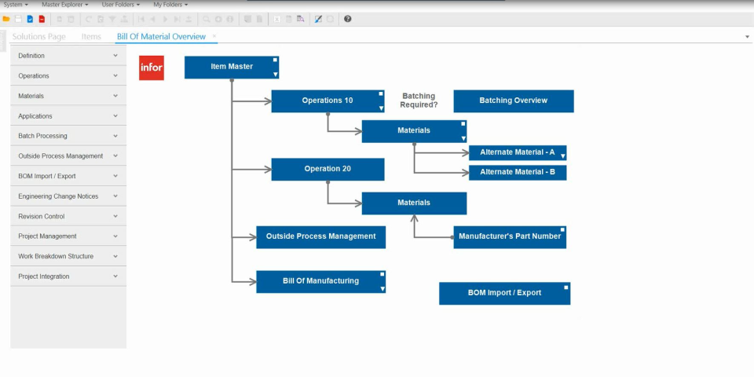Expand the Revision Control sidebar section
This screenshot has height=377, width=754.
(x=68, y=217)
